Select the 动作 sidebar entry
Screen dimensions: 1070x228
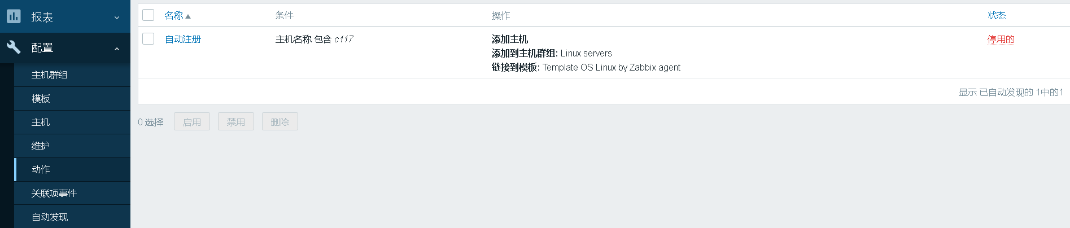(41, 170)
